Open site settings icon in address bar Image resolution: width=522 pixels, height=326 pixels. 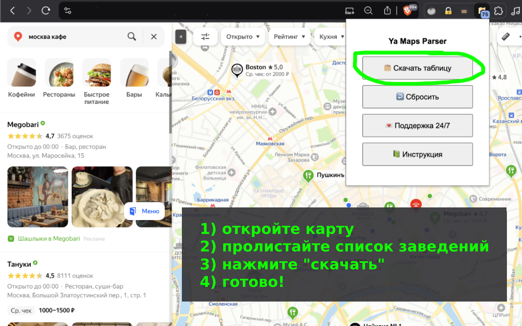[68, 11]
